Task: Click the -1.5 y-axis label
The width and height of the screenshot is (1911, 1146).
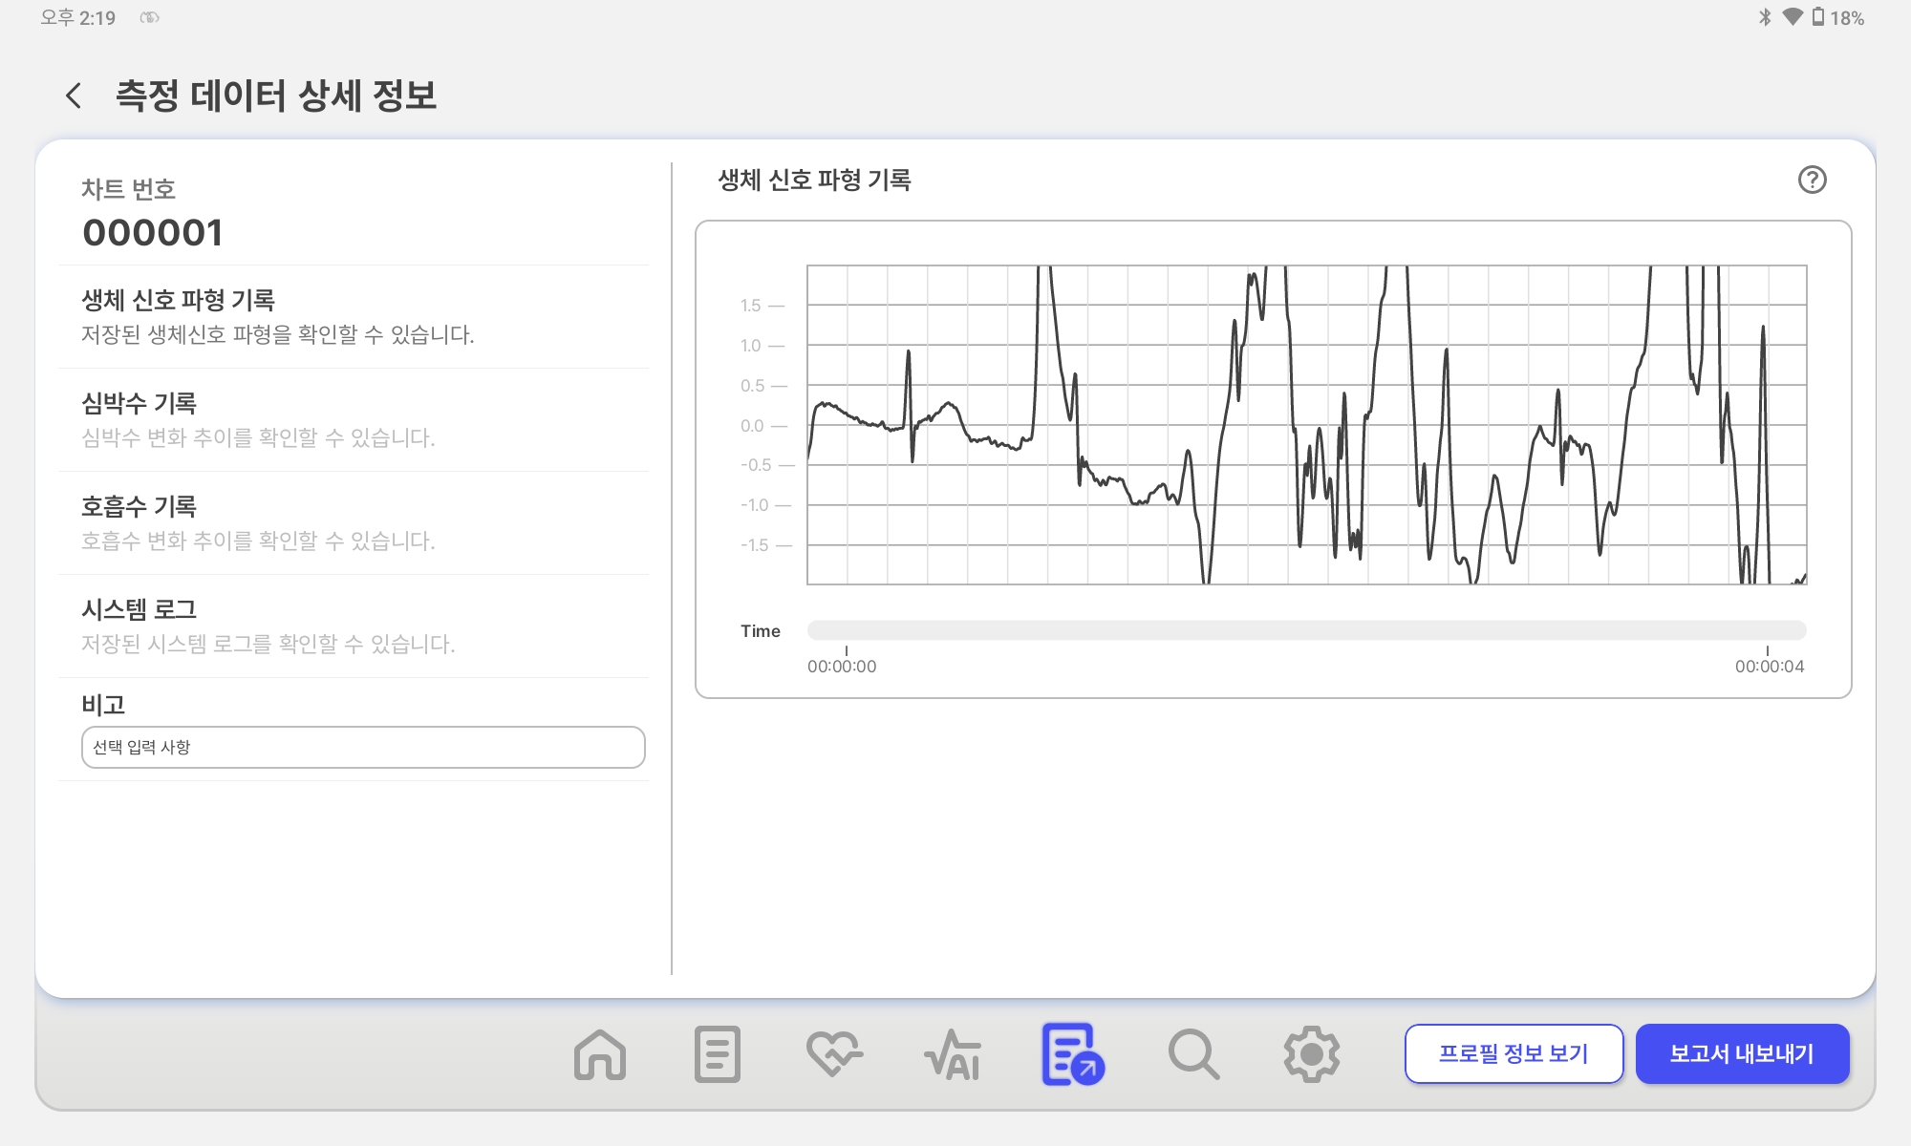Action: tap(754, 545)
